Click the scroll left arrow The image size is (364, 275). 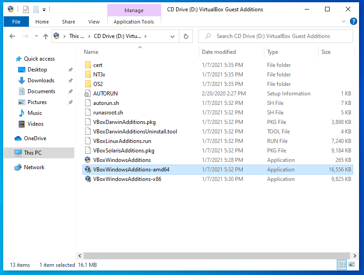coord(80,256)
